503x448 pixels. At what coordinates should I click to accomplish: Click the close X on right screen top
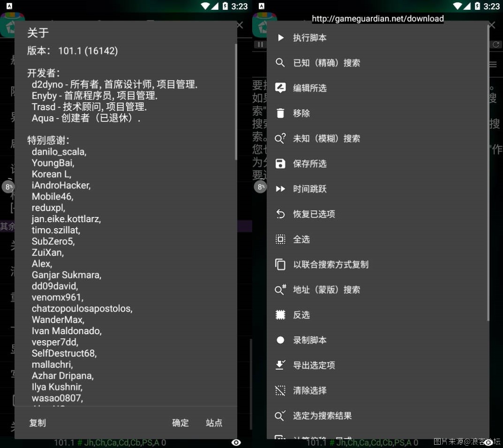492,25
